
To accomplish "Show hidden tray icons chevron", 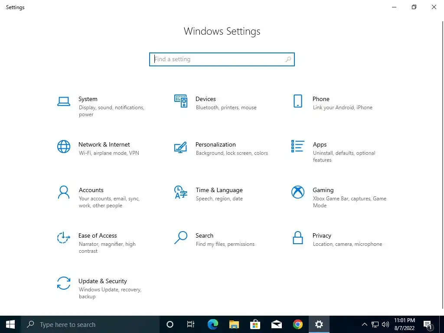I will [365, 324].
